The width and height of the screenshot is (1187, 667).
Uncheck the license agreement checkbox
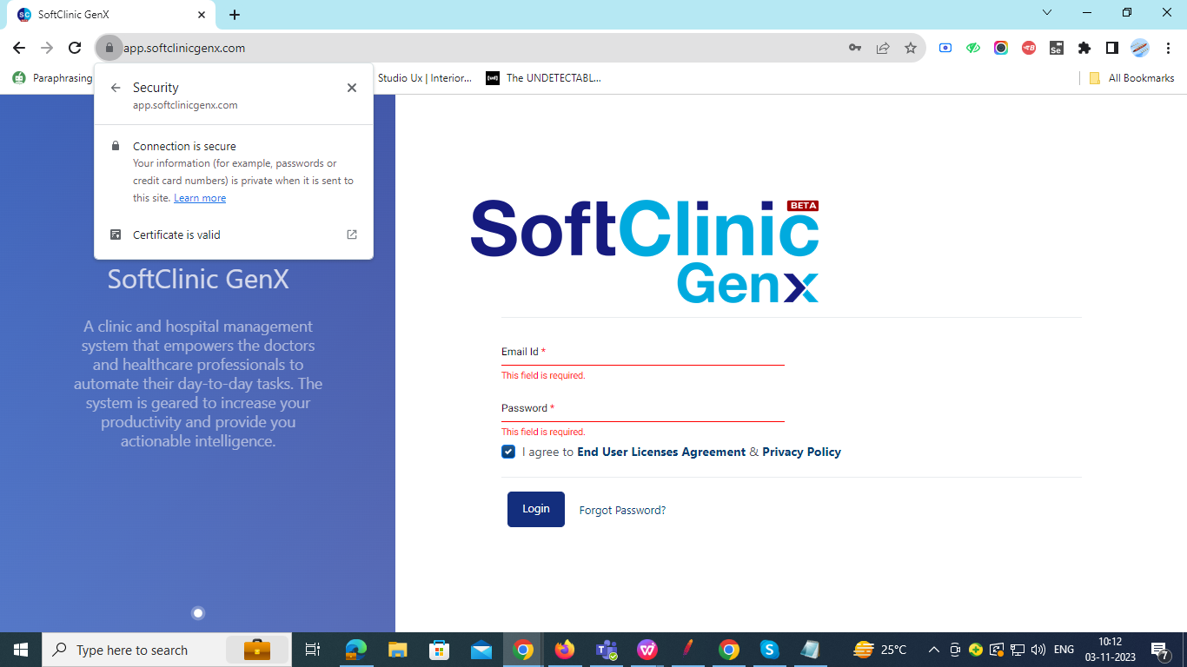(x=508, y=452)
